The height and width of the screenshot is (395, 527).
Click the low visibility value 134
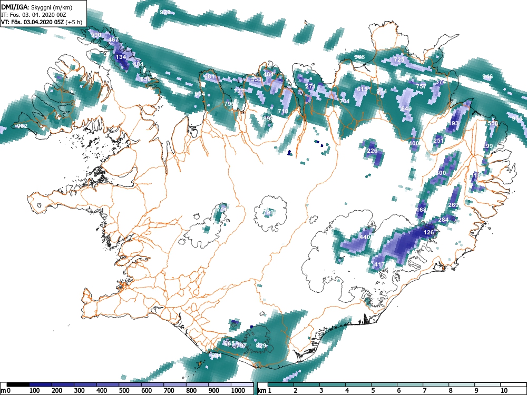(121, 57)
